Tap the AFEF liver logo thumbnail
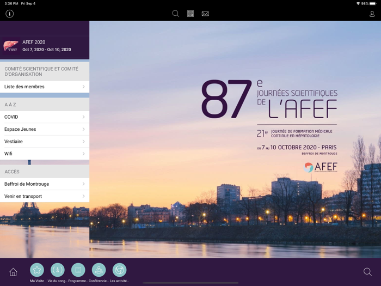Screen dimensions: 381x286 click(x=11, y=46)
